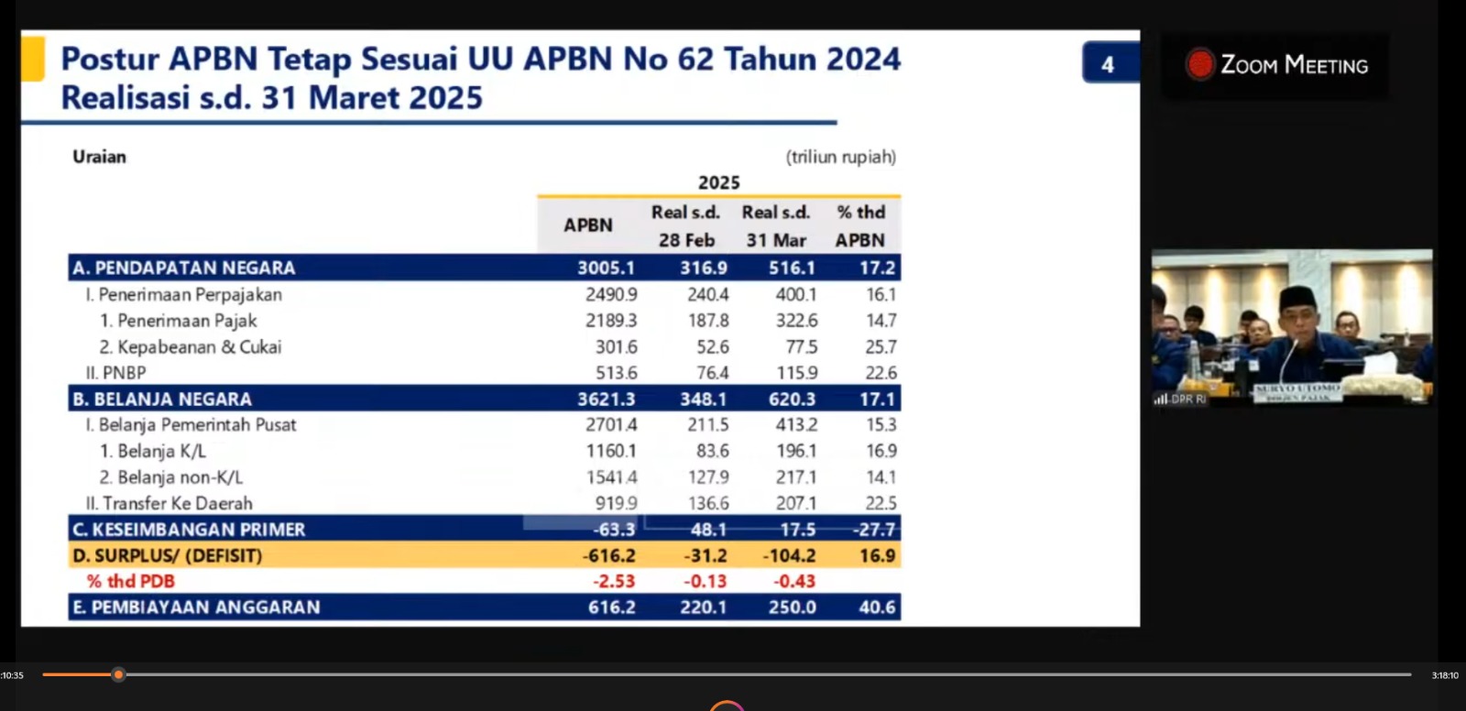Select the A. PENDAPATAN NEGARA row
1466x711 pixels.
pos(484,268)
